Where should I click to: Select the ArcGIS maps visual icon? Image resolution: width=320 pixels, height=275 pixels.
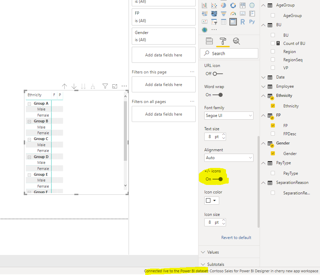(x=205, y=30)
